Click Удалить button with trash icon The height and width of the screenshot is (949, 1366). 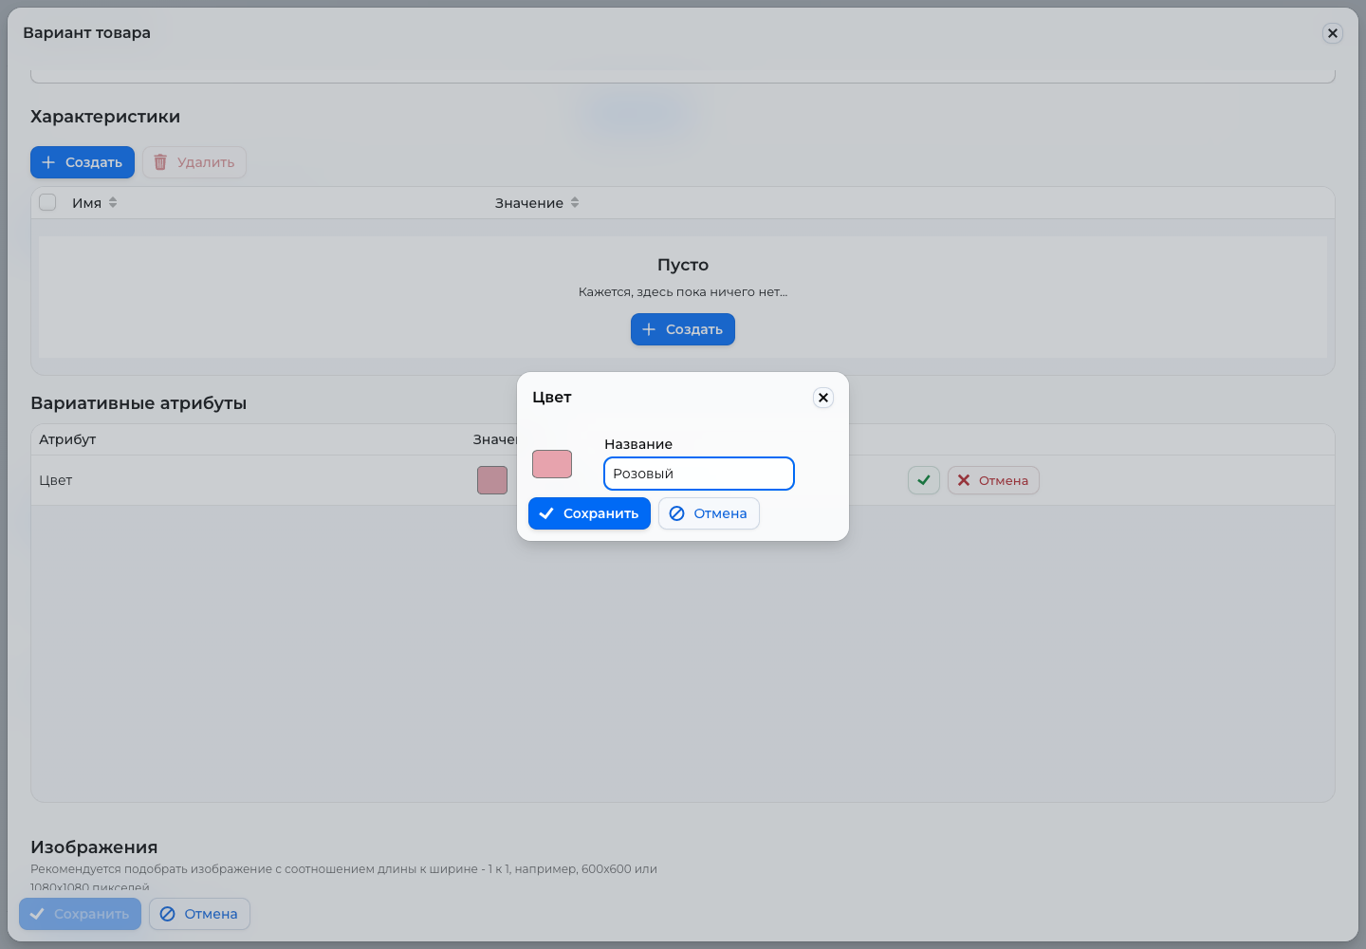coord(194,162)
